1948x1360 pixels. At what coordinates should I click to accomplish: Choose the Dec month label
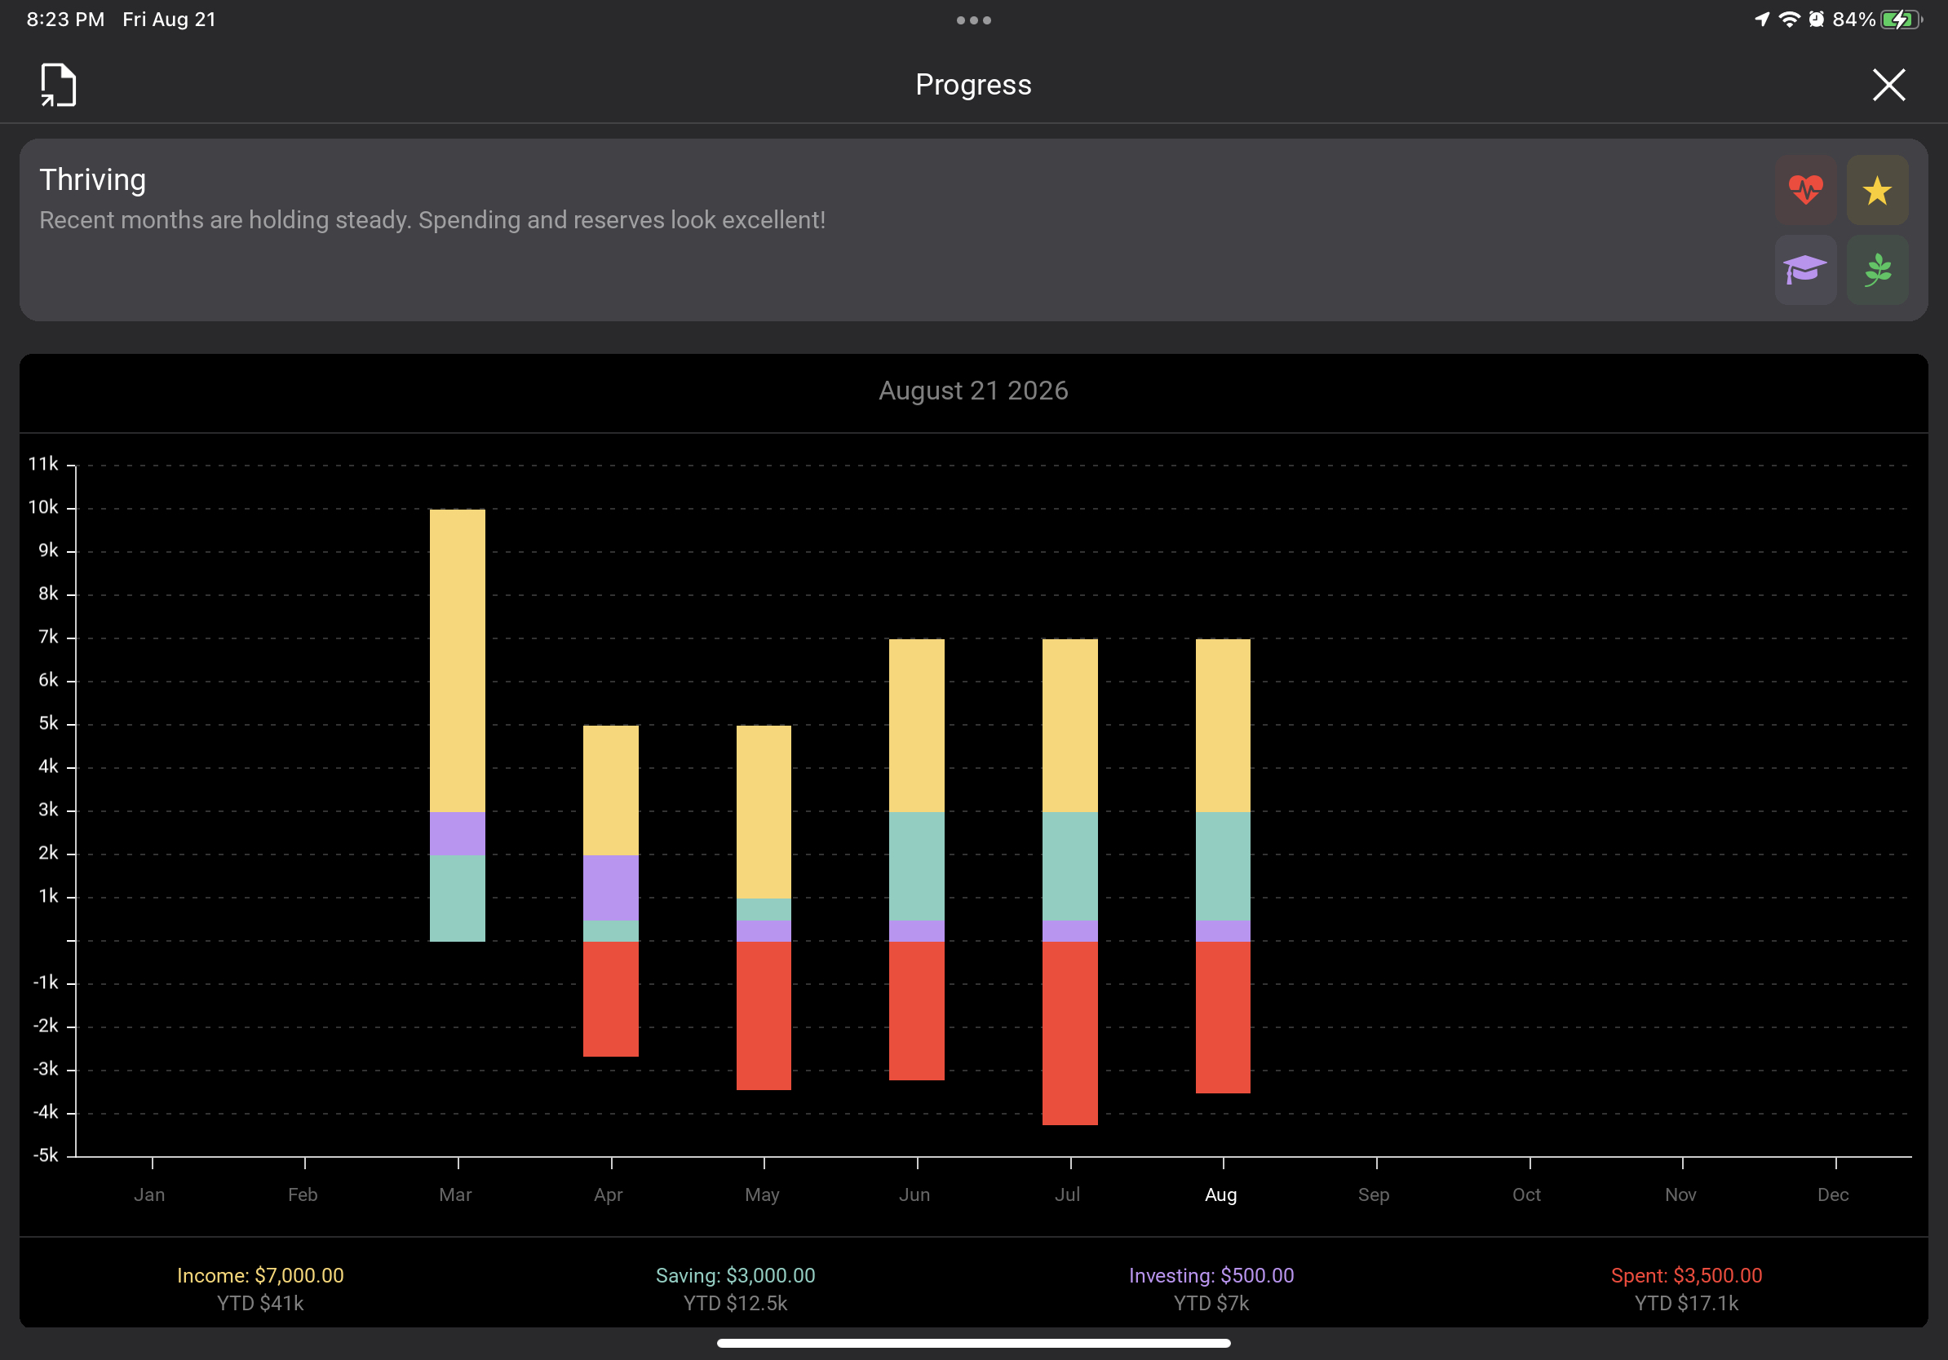tap(1833, 1194)
